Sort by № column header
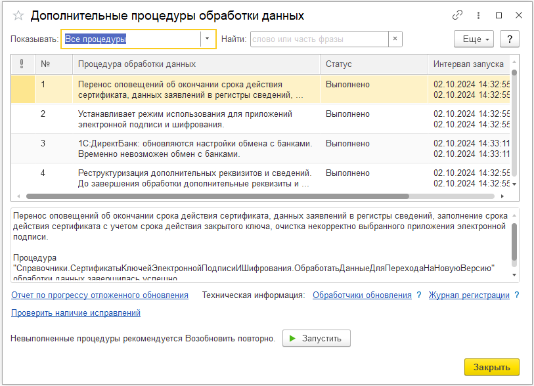The height and width of the screenshot is (386, 534). (x=54, y=64)
